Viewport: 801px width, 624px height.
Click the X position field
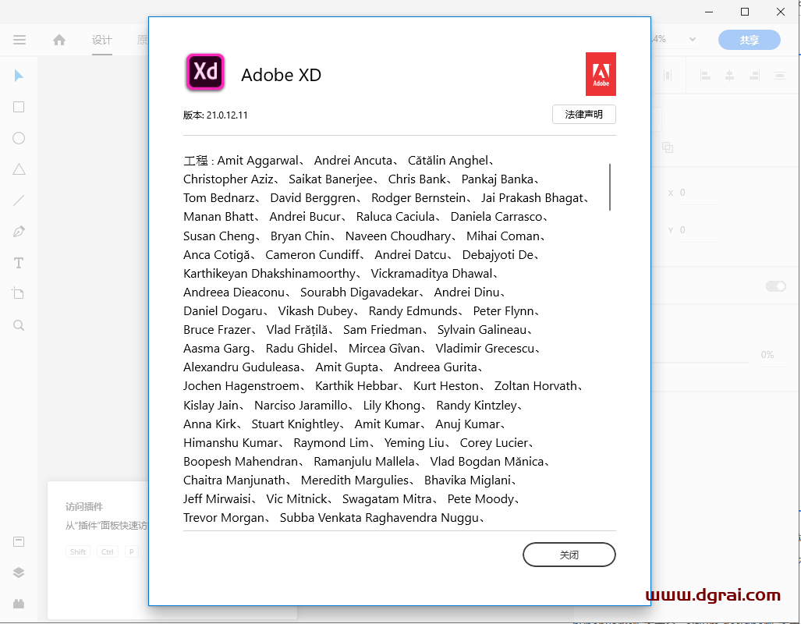click(x=698, y=193)
